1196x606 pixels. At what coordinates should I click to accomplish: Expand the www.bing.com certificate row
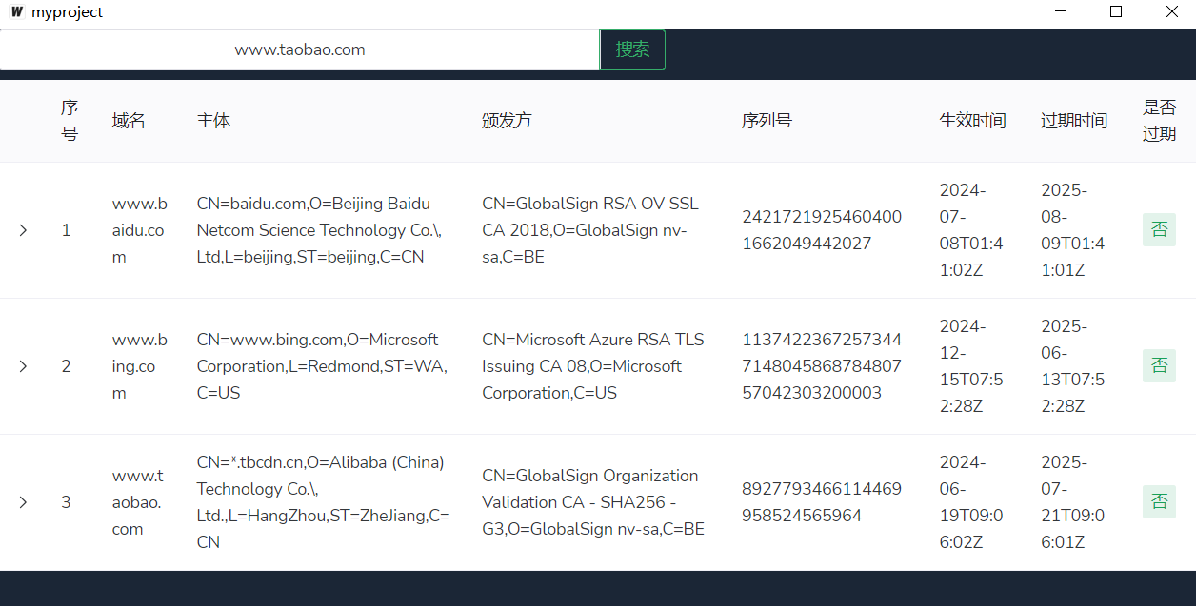(23, 366)
